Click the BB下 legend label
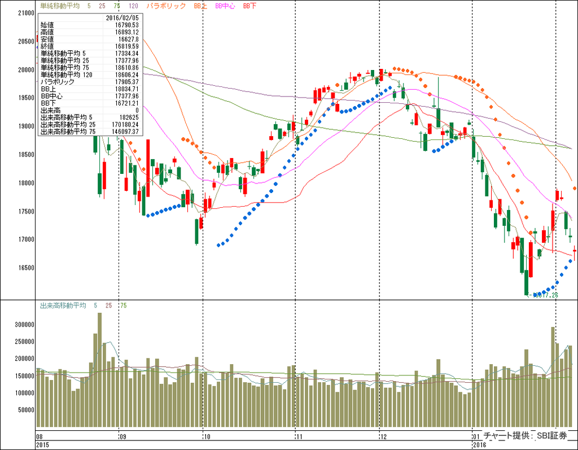578x450 pixels. 249,5
